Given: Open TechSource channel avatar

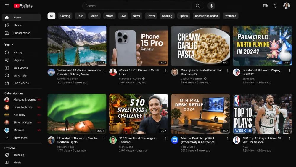Looking at the screenshot, I should [x=175, y=140].
